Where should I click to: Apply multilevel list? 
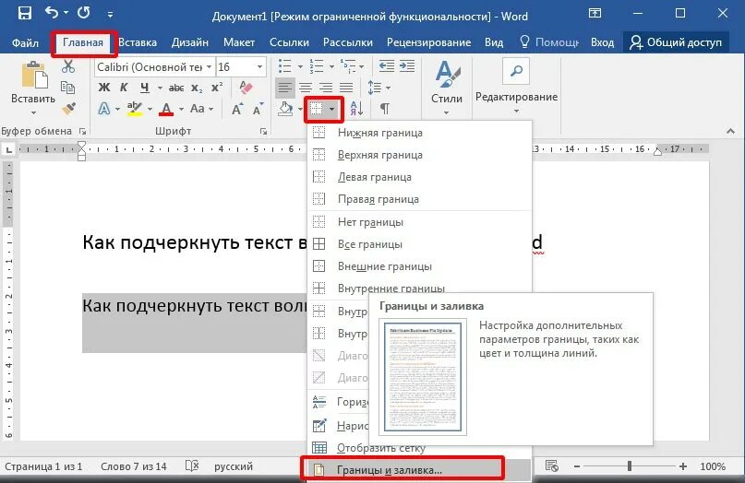(x=348, y=66)
